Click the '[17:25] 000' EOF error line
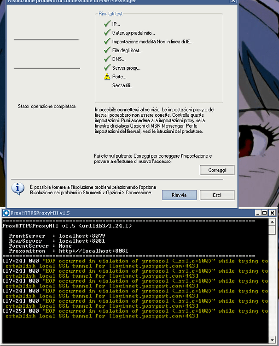 tap(135, 313)
